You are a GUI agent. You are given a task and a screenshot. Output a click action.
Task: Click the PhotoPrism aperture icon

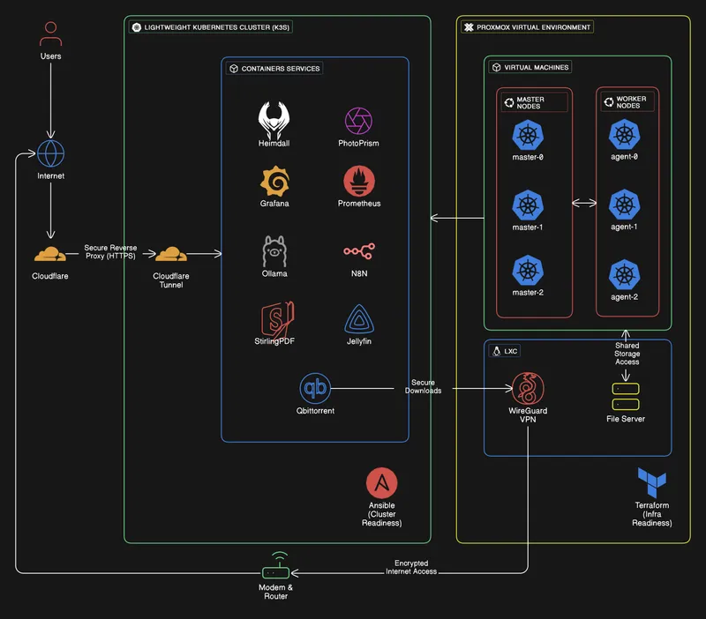coord(358,121)
